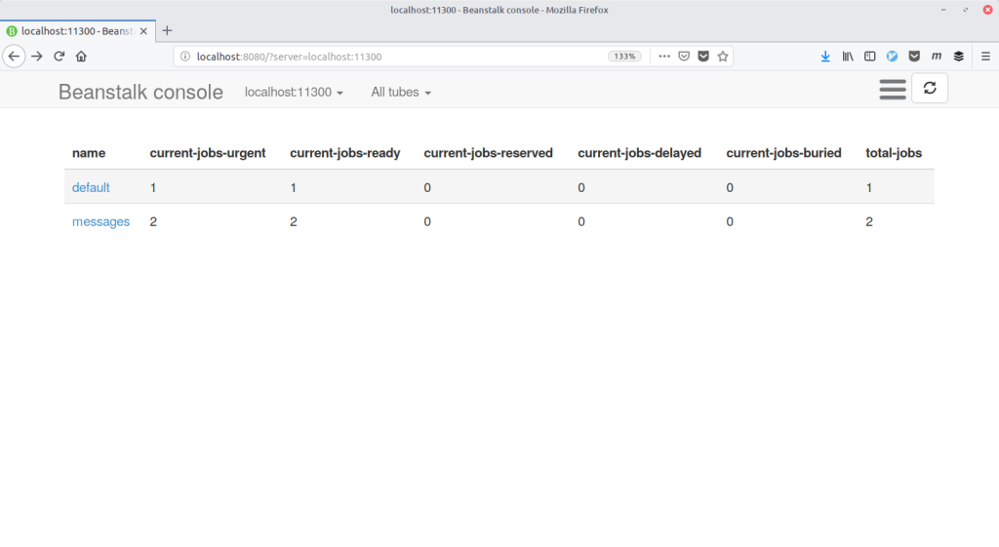Click the stacked layers extension icon

click(x=959, y=56)
